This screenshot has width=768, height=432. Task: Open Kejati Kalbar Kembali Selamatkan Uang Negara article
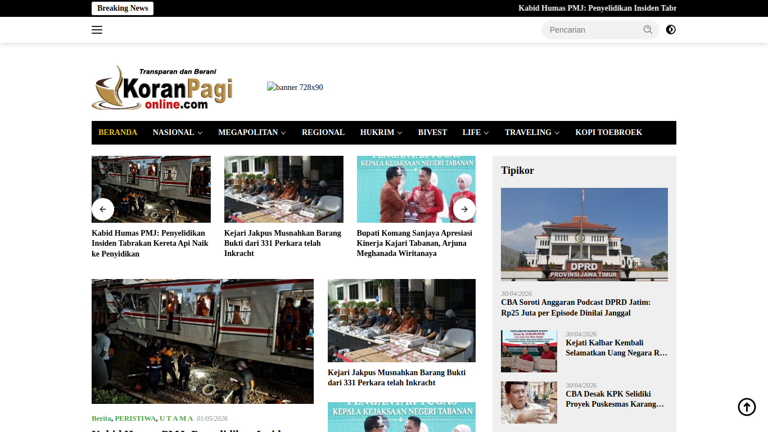click(617, 348)
